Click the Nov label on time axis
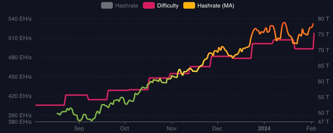Image resolution: width=333 pixels, height=133 pixels. coord(171,129)
